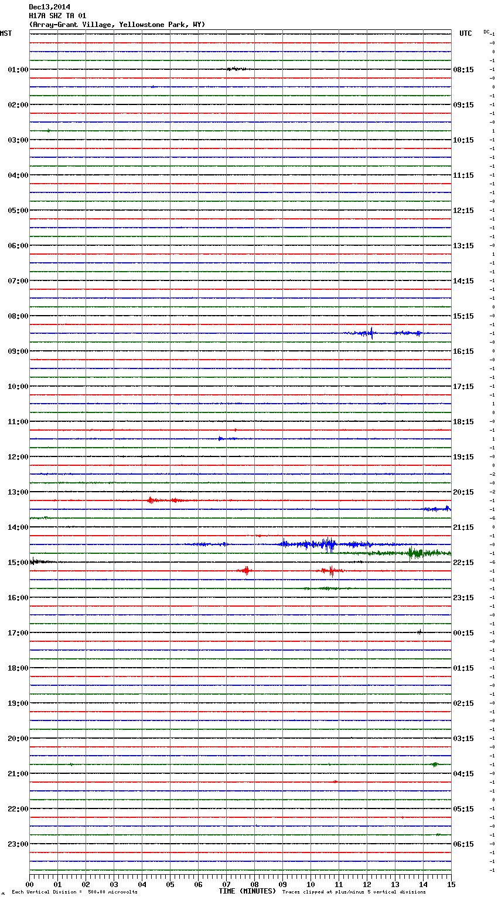Select the 18:00 MST row label
Viewport: 498px width, 900px height.
click(x=18, y=668)
